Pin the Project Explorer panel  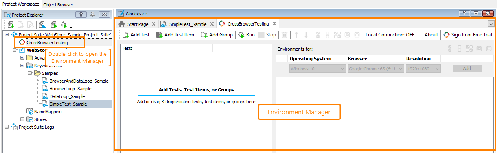(92, 15)
